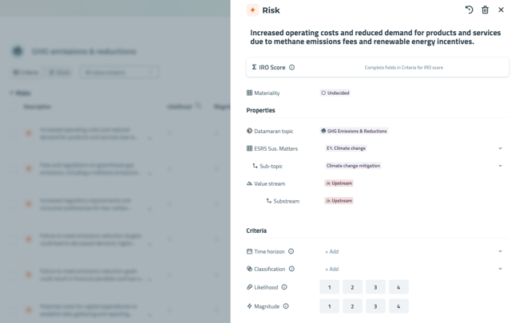Set Magnitude rating to 2

pos(352,306)
